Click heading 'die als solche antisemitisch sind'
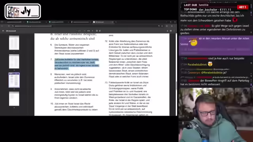Viewport: 253px width, 142px height. pos(72,39)
